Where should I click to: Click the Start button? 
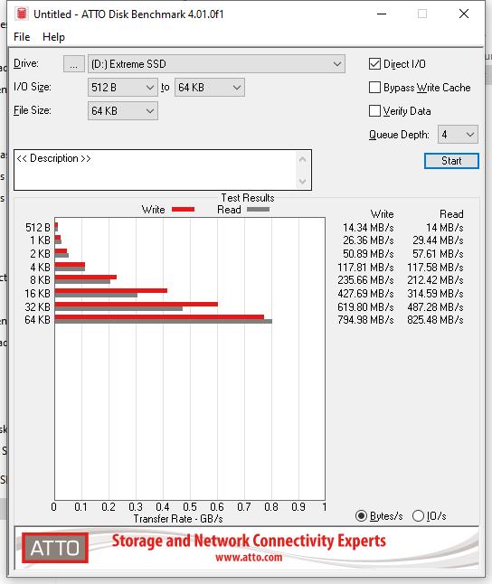(451, 161)
